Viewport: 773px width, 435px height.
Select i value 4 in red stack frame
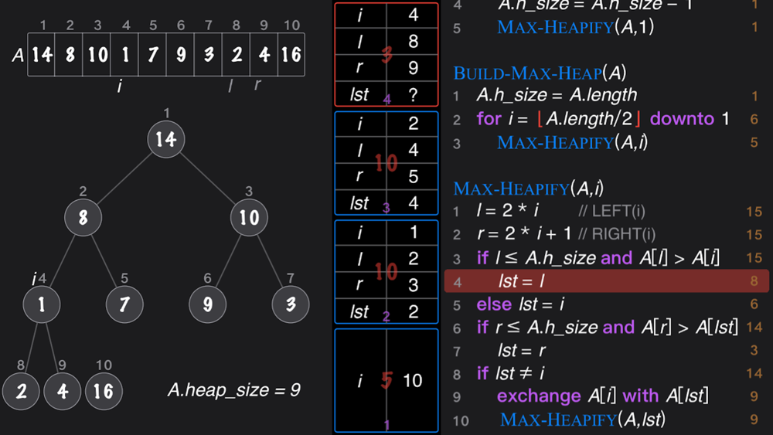[413, 15]
